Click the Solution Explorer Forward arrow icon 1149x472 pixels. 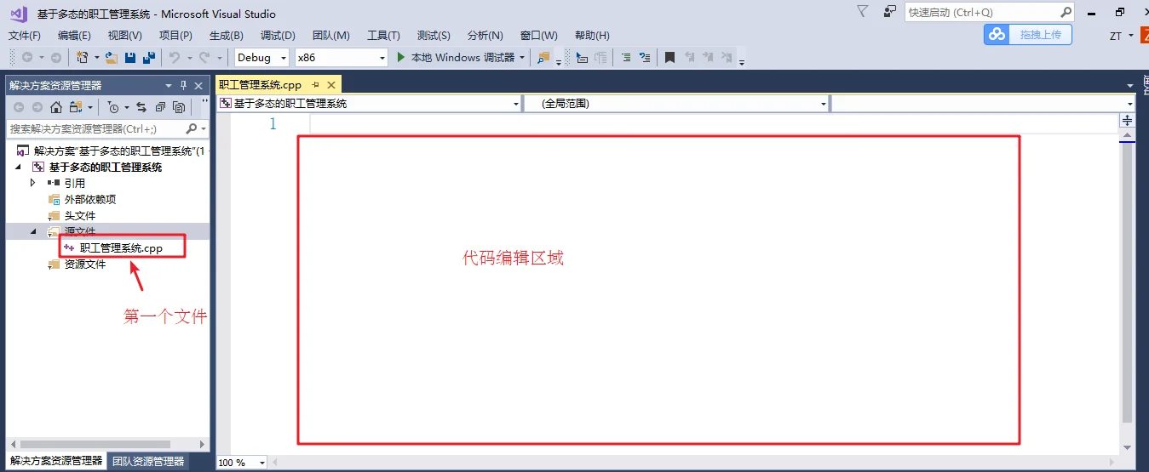tap(37, 107)
